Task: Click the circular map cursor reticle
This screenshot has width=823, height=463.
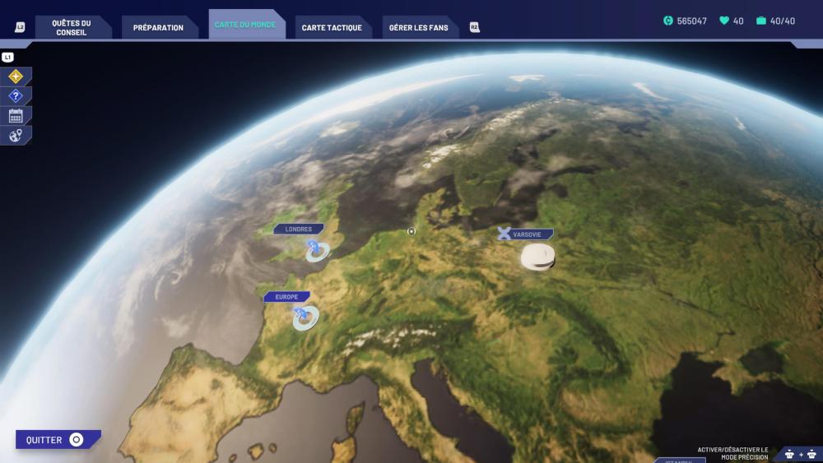Action: 411,231
